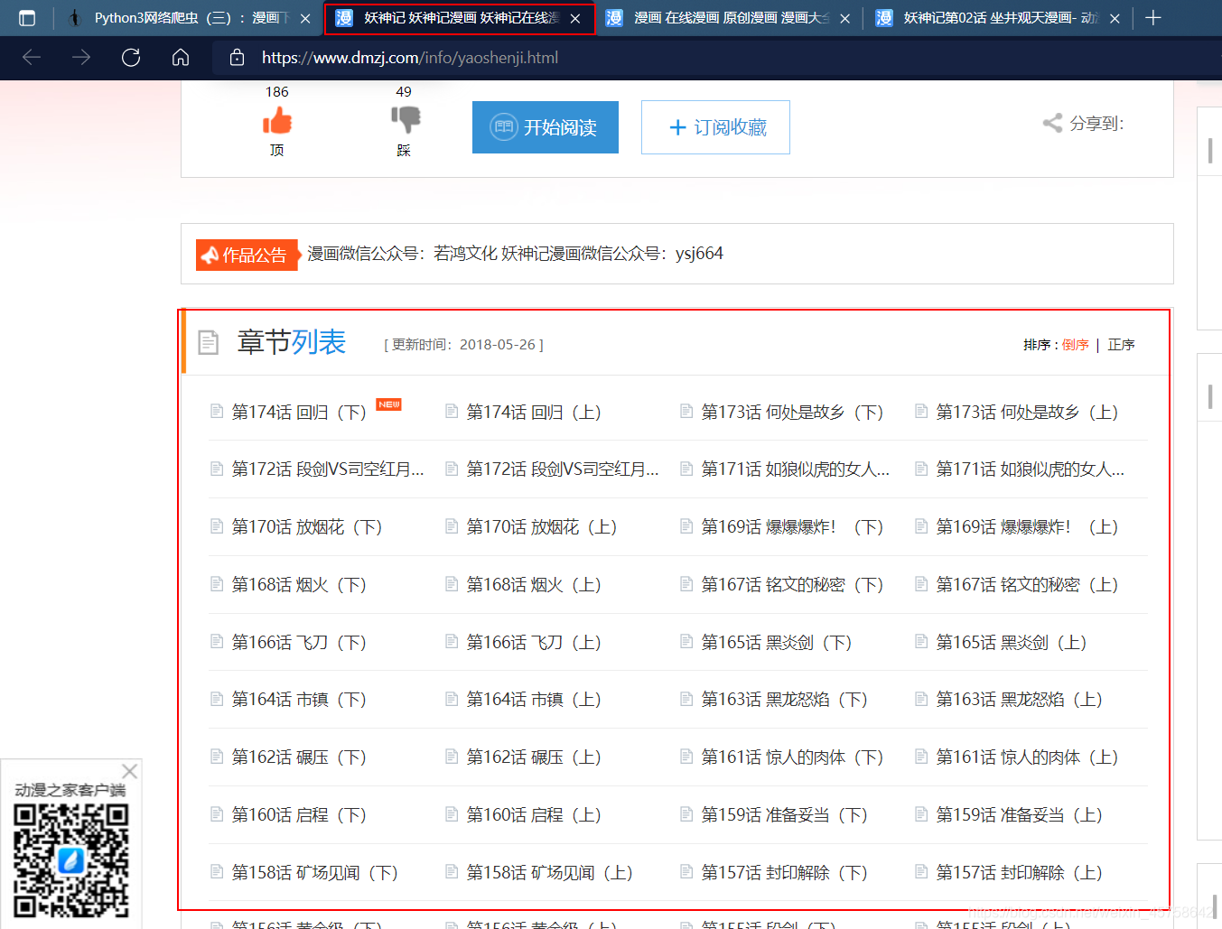Close the 动漫之家客户端 QR popup
1222x929 pixels.
(129, 771)
